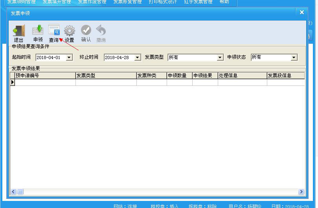Select the 打印格式设计 menu item
This screenshot has height=208, width=318.
[x=163, y=2]
